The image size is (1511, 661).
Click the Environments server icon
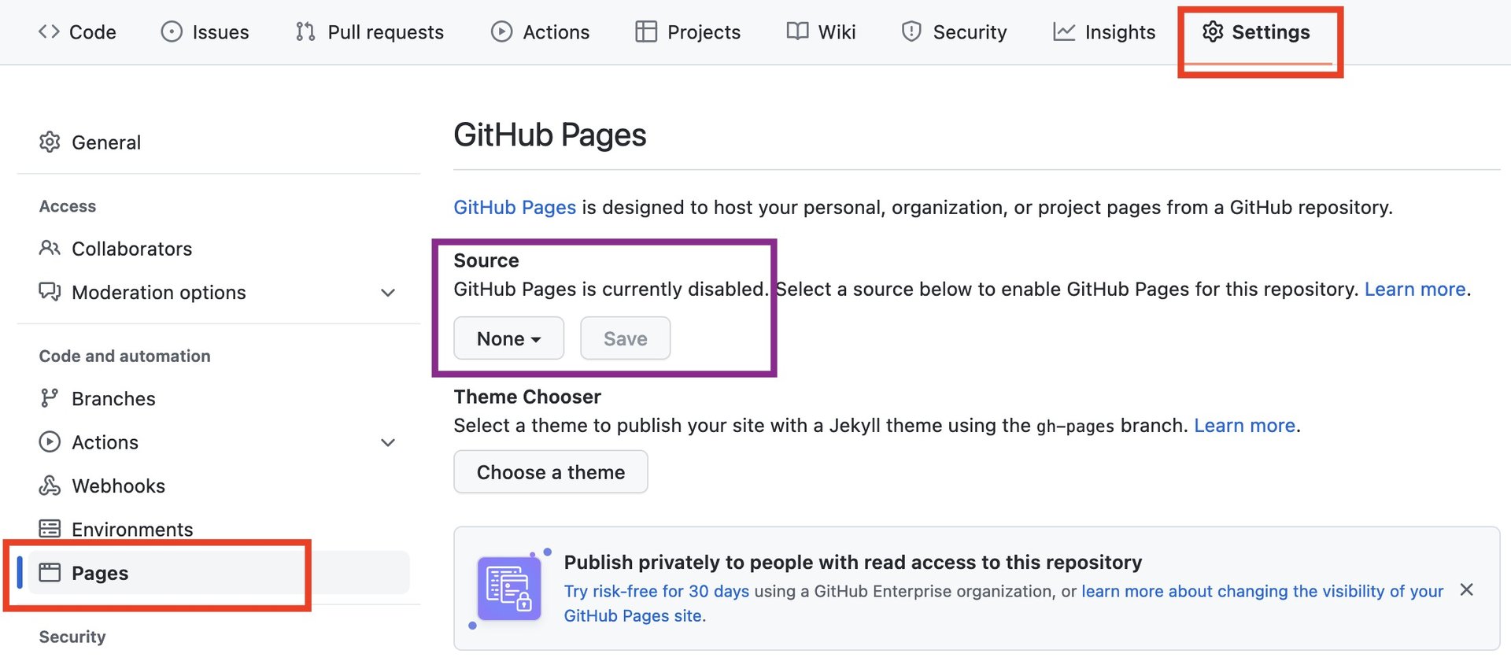click(x=50, y=529)
